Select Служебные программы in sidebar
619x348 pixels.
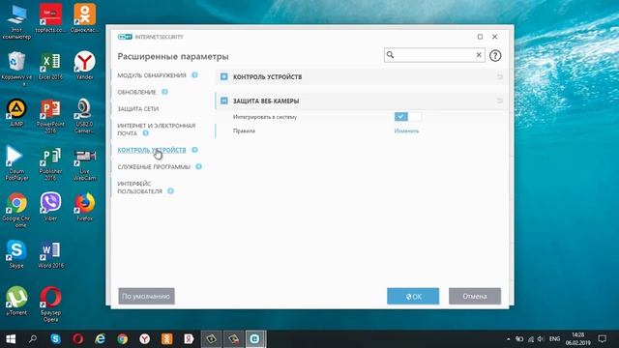pyautogui.click(x=154, y=166)
